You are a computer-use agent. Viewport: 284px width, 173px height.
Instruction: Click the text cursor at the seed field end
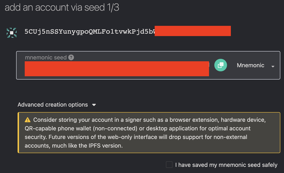click(209, 65)
